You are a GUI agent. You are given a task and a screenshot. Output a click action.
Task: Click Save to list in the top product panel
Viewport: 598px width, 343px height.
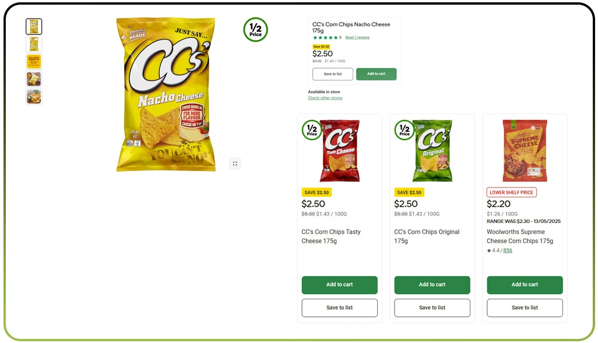coord(332,75)
